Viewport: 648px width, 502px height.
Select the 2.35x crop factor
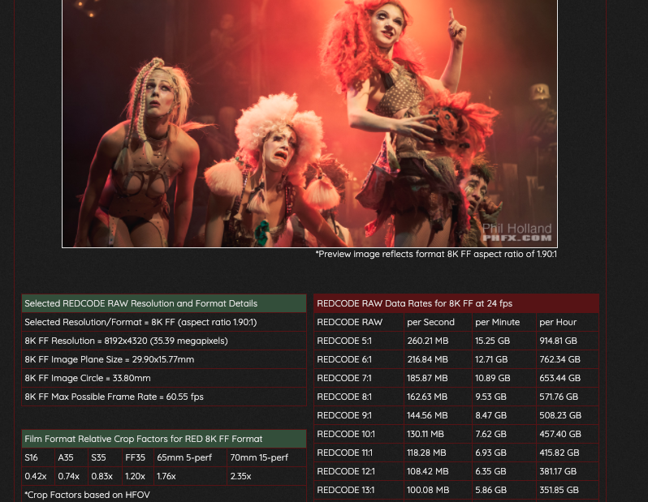266,476
